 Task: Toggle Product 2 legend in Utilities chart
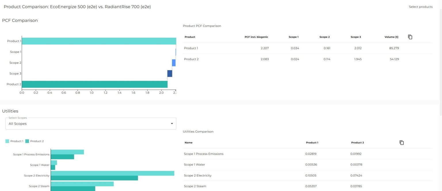tap(35, 141)
